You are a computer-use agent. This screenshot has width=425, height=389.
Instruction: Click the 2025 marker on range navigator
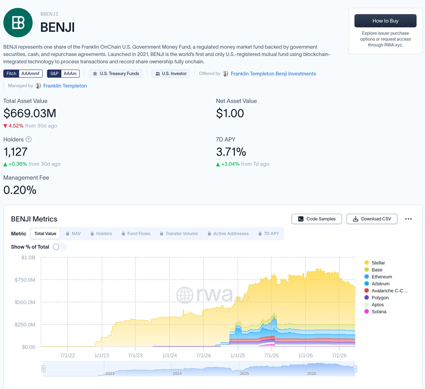pyautogui.click(x=244, y=373)
